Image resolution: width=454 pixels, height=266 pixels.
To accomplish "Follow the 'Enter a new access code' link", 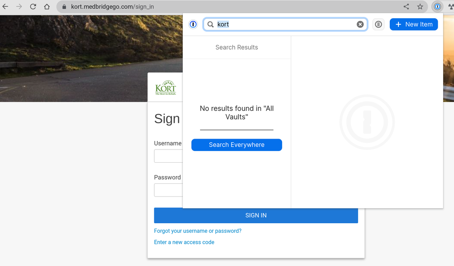I will [x=184, y=242].
